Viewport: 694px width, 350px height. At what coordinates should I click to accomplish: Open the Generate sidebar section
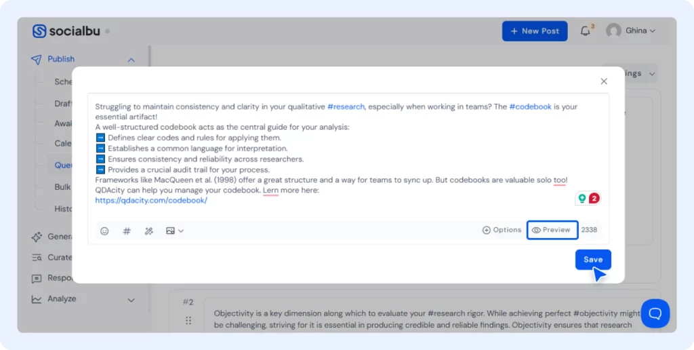tap(60, 237)
